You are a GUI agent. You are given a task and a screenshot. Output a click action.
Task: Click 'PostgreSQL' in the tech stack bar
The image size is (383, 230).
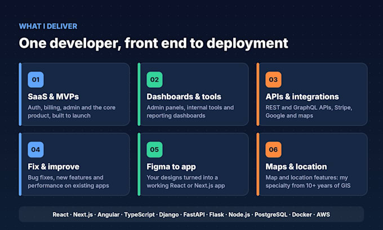271,215
